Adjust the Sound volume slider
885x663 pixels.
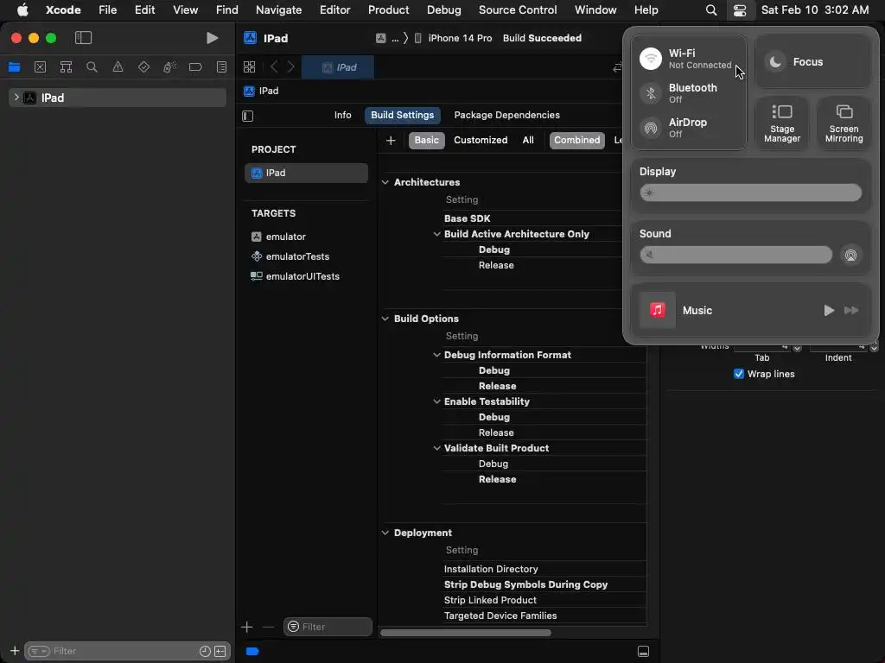(736, 255)
